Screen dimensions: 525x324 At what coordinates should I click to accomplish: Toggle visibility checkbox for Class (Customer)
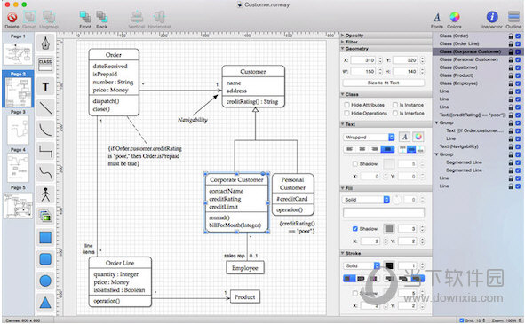pyautogui.click(x=518, y=67)
